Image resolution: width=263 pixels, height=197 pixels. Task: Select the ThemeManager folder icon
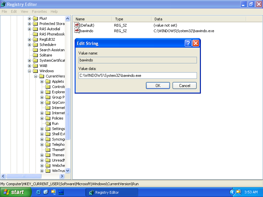[48, 150]
